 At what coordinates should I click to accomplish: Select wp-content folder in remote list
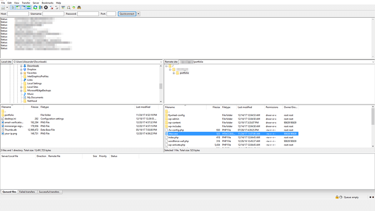[174, 123]
